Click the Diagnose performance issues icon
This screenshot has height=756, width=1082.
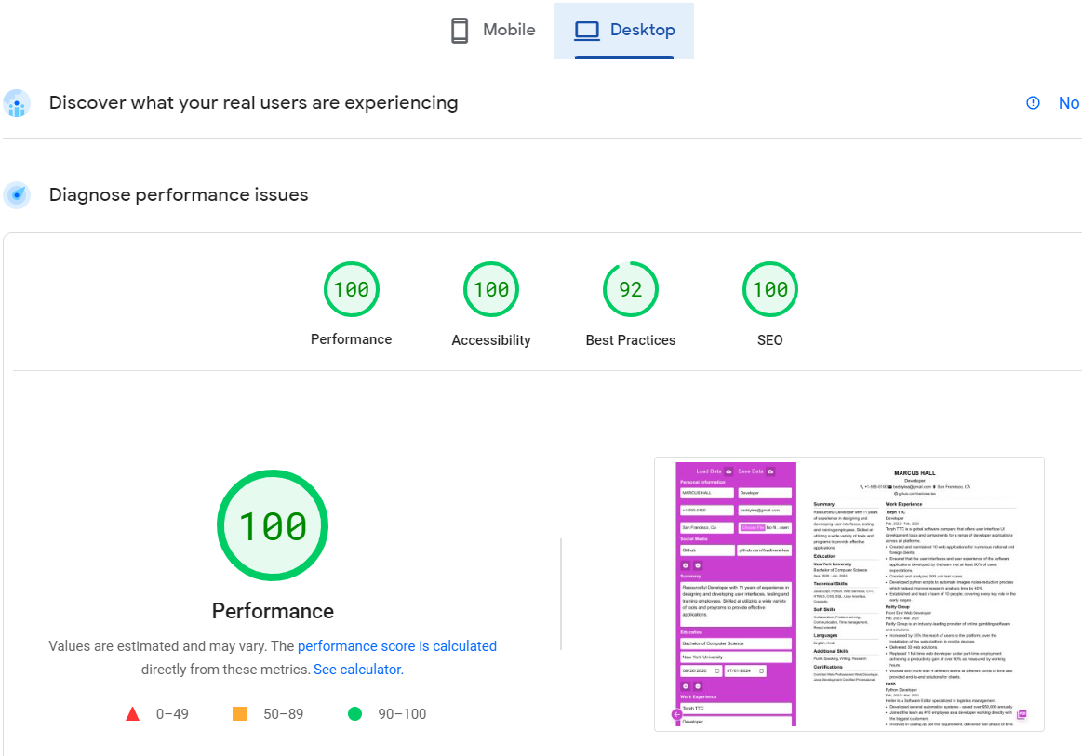[17, 195]
